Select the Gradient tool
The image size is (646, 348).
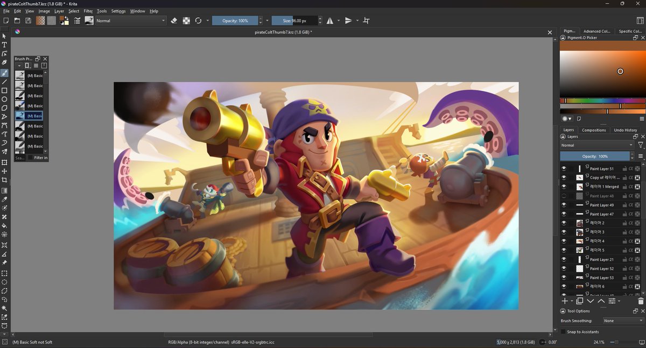click(x=4, y=190)
